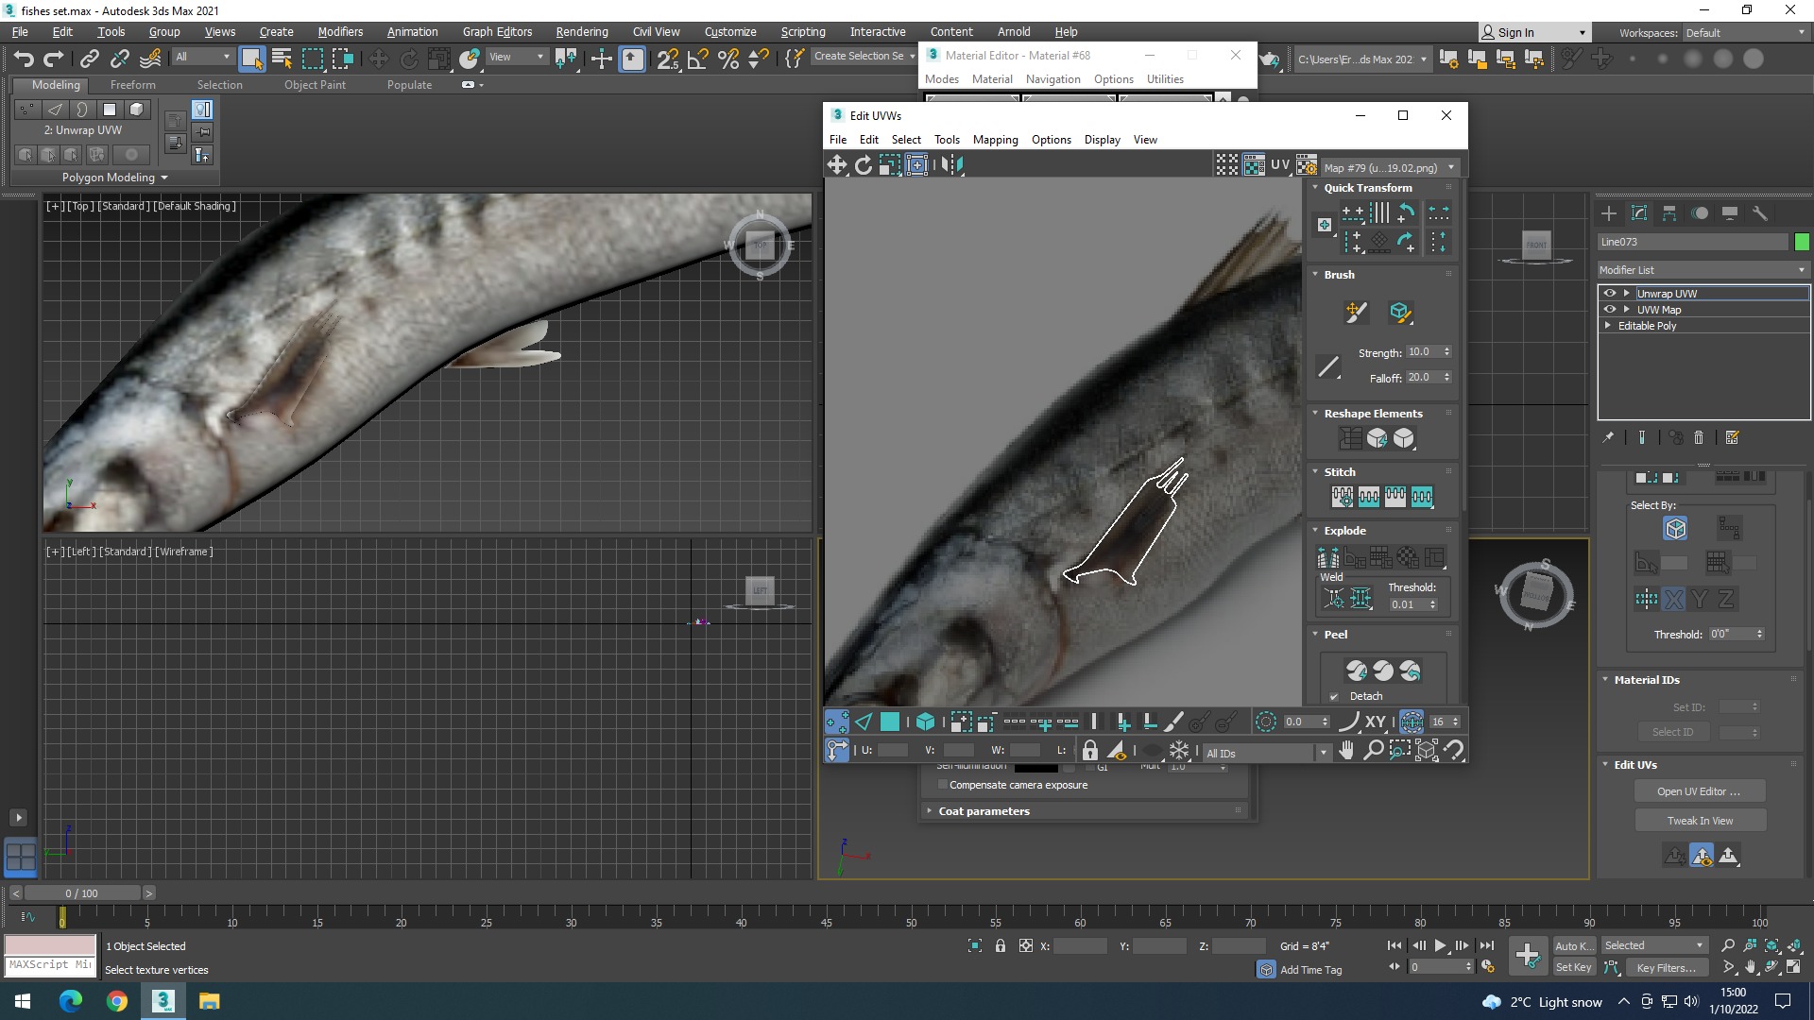Click Remove modifier trash icon
This screenshot has height=1020, width=1814.
1699,437
